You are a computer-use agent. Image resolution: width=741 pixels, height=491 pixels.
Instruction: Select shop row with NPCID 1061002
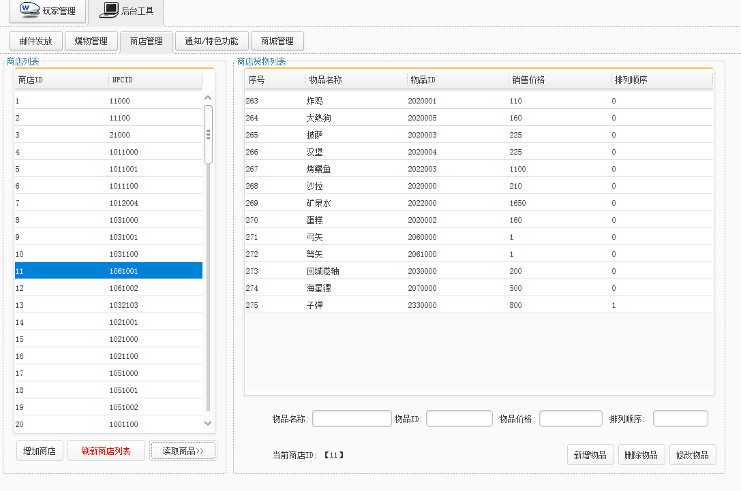108,288
